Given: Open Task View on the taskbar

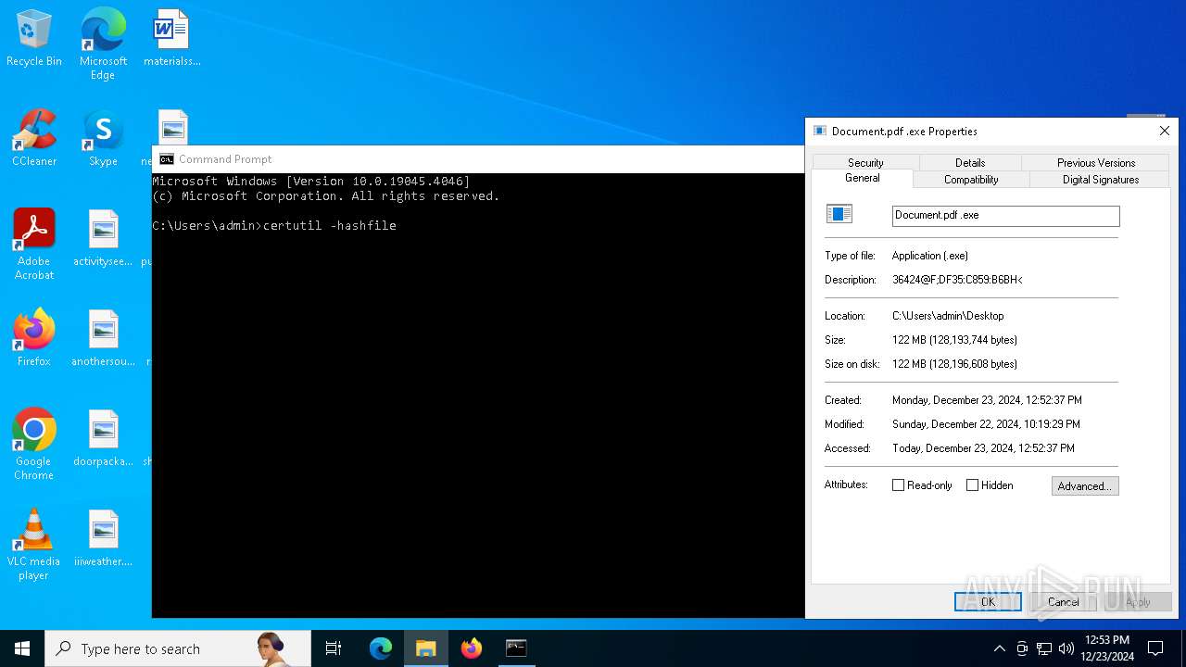Looking at the screenshot, I should coord(334,648).
